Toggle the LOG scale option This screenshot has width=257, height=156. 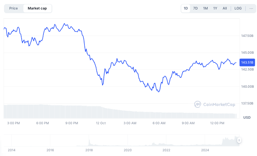(x=238, y=8)
